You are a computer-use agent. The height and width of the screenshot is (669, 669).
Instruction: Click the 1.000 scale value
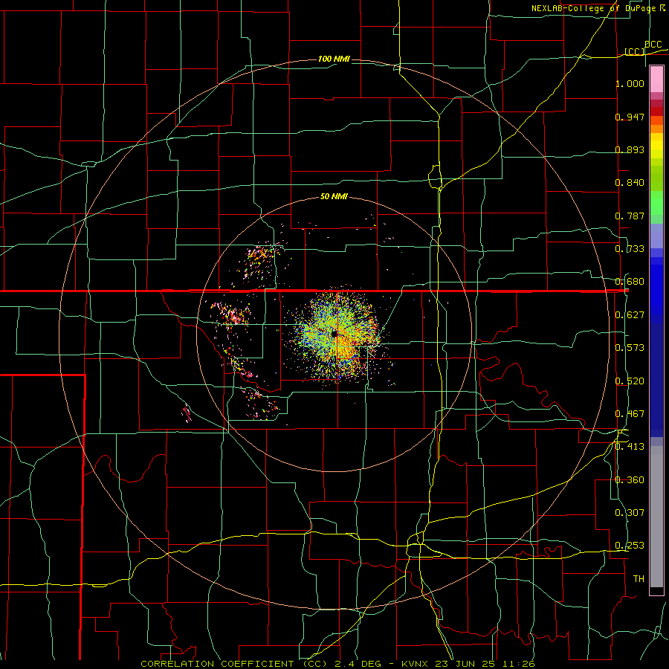click(630, 83)
